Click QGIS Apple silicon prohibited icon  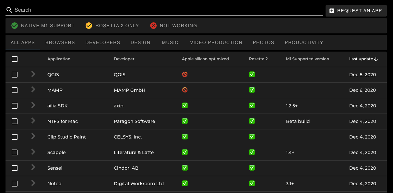coord(185,74)
